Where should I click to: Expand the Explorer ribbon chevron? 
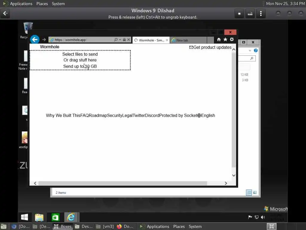(250, 51)
